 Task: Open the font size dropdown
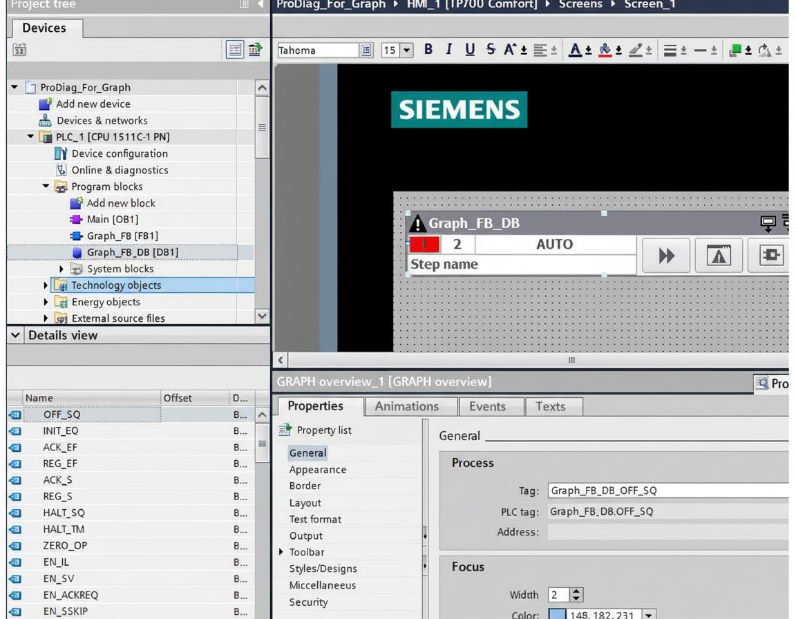tap(407, 50)
